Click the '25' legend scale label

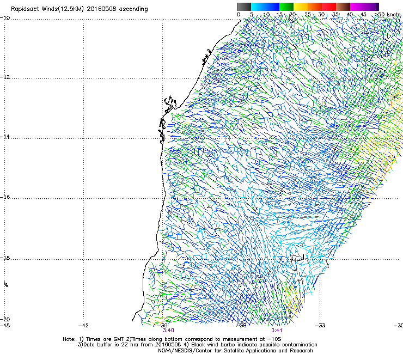tap(308, 15)
